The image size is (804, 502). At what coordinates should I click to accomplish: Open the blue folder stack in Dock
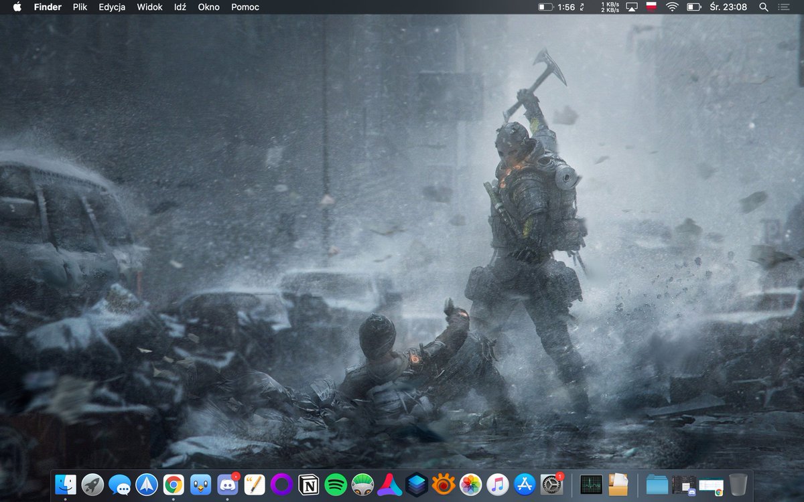[x=657, y=484]
